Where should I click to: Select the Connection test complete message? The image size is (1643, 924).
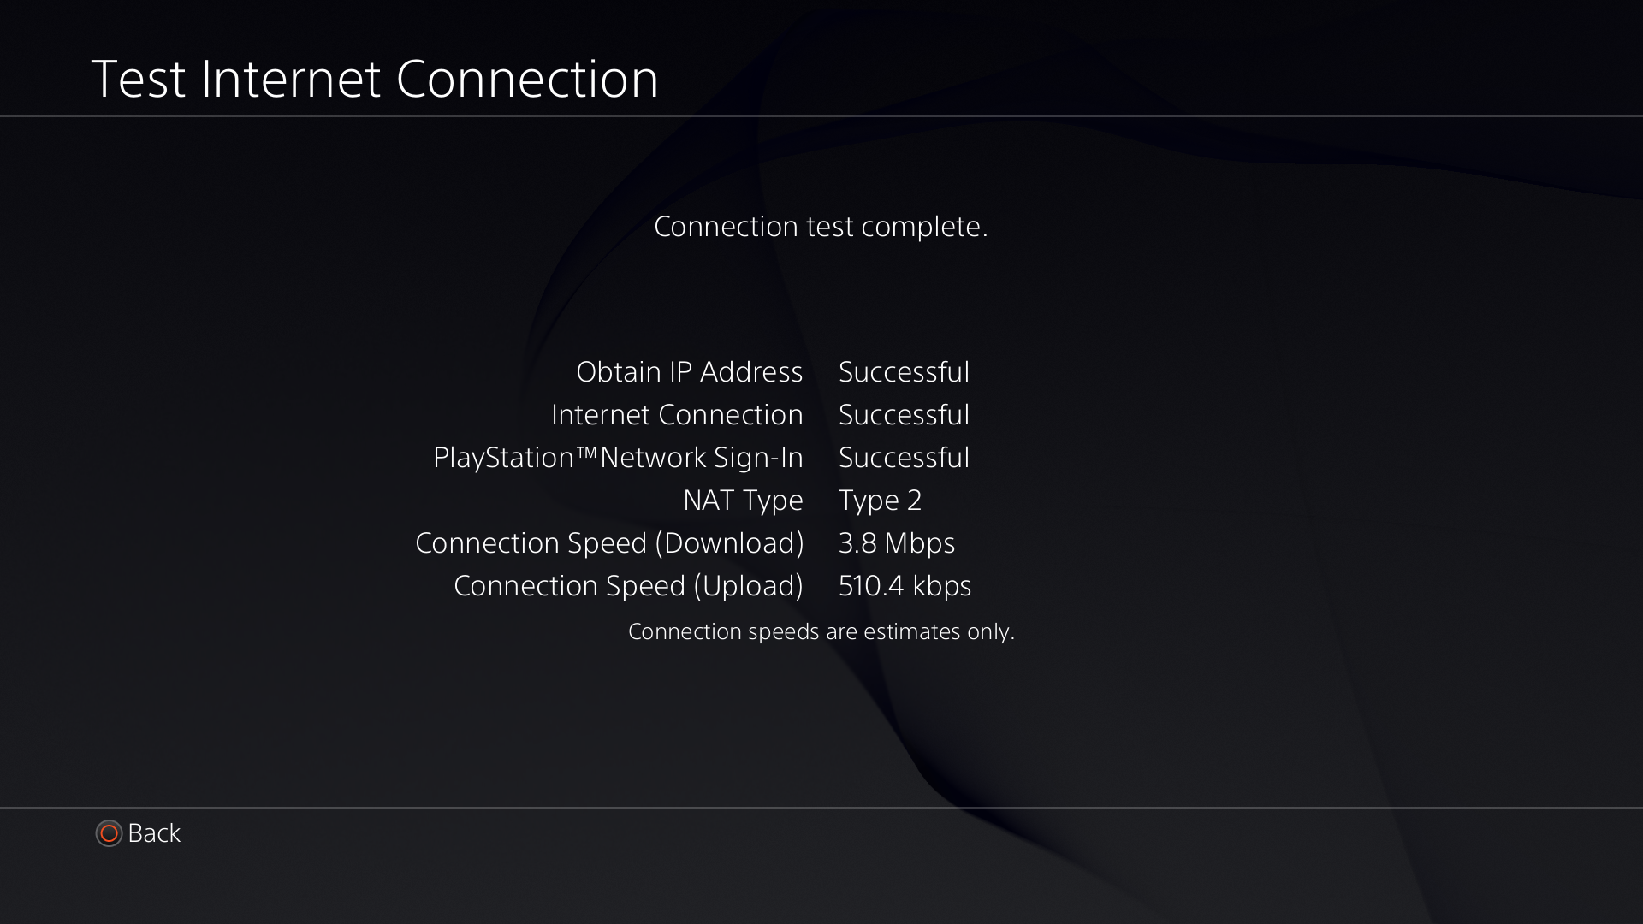[821, 227]
